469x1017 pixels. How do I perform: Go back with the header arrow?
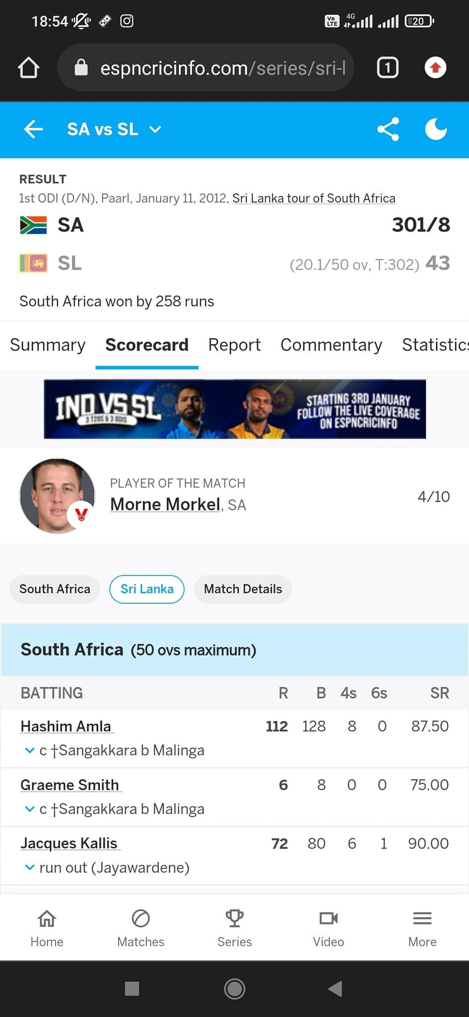pos(33,130)
